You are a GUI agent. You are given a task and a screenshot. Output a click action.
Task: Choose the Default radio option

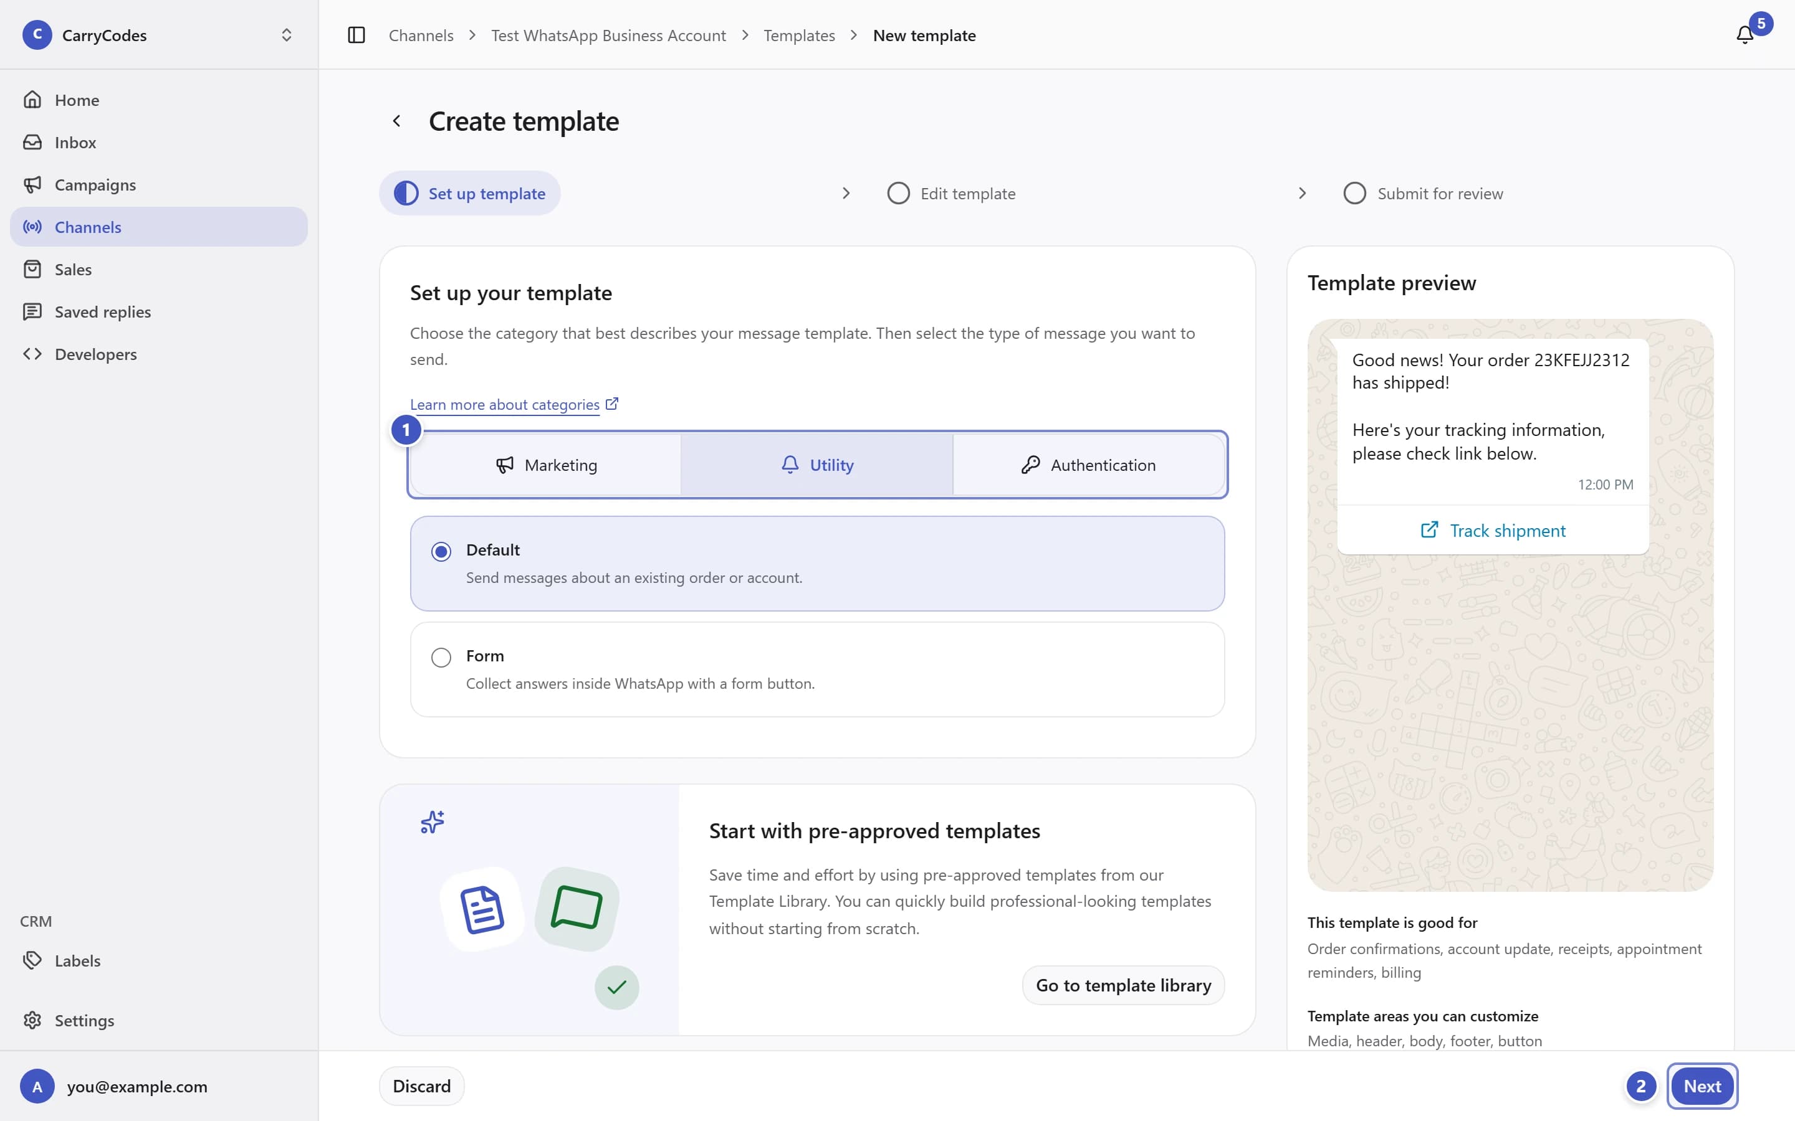441,552
